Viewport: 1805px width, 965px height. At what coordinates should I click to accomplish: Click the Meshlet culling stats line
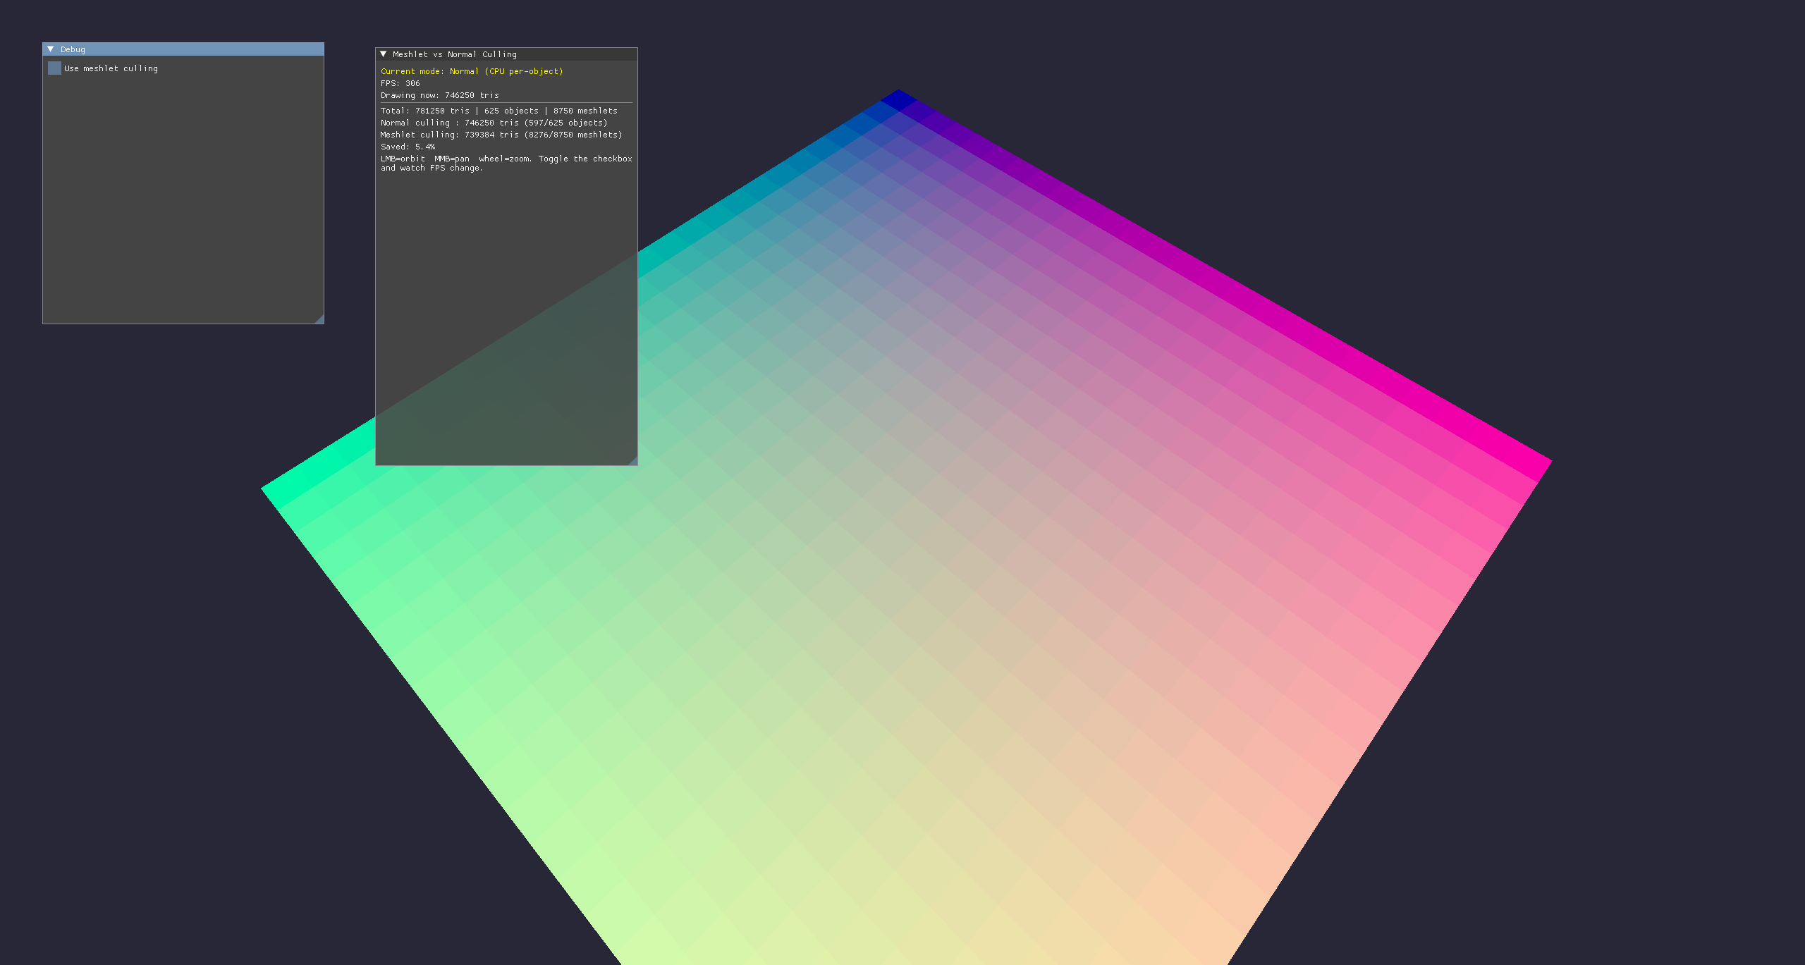[501, 135]
